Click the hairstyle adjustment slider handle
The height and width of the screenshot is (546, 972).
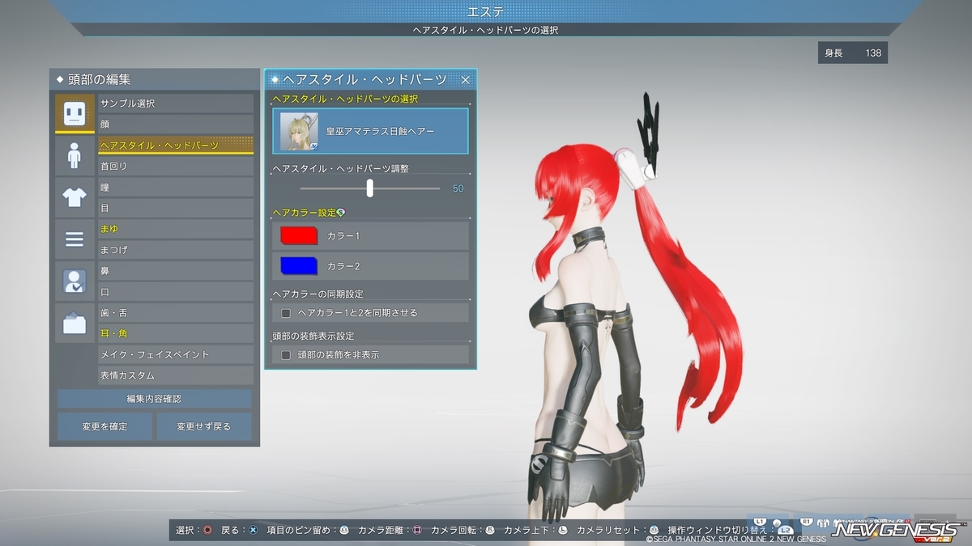point(370,188)
